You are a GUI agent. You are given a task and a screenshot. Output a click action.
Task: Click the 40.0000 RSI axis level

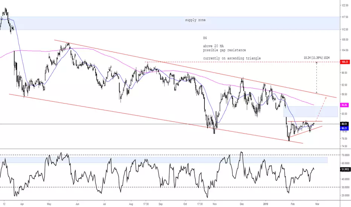[x=345, y=179]
